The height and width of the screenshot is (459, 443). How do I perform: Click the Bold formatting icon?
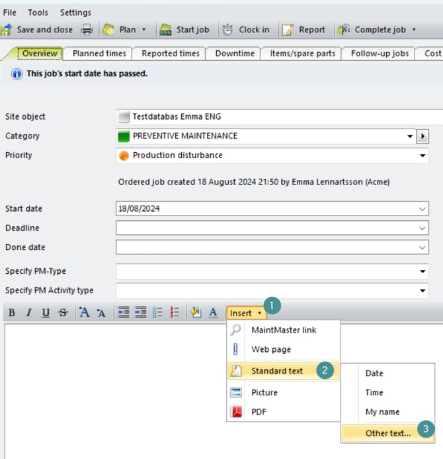point(11,313)
